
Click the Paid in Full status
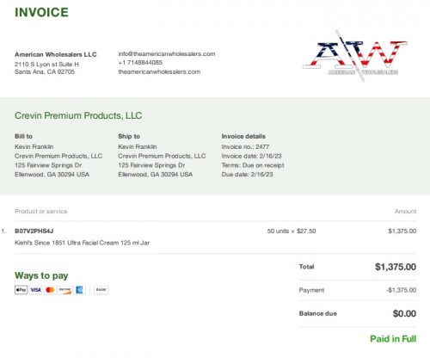click(x=393, y=339)
